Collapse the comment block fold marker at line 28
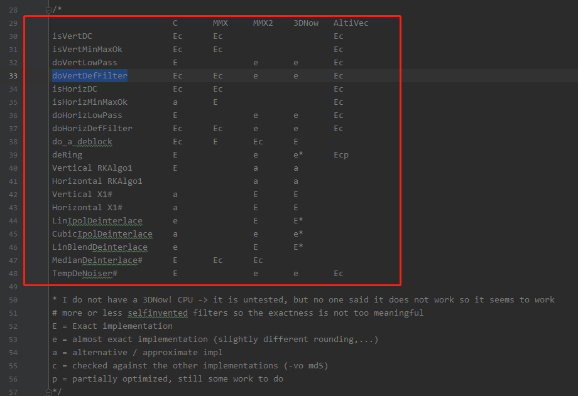 [x=49, y=10]
